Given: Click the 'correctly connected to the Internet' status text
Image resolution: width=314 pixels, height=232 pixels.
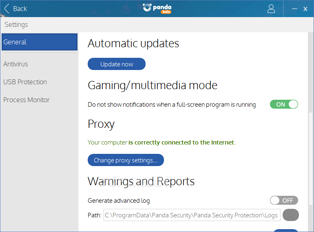Looking at the screenshot, I should click(x=161, y=142).
